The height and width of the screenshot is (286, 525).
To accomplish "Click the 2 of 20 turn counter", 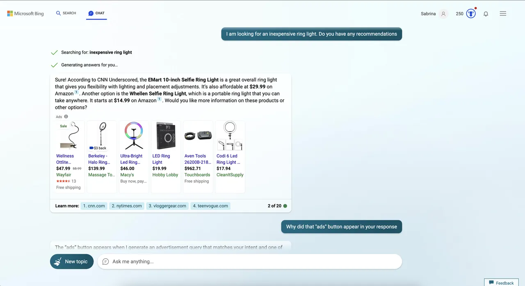I will tap(274, 206).
